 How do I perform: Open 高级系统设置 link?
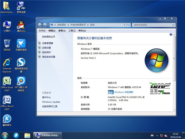[49, 57]
